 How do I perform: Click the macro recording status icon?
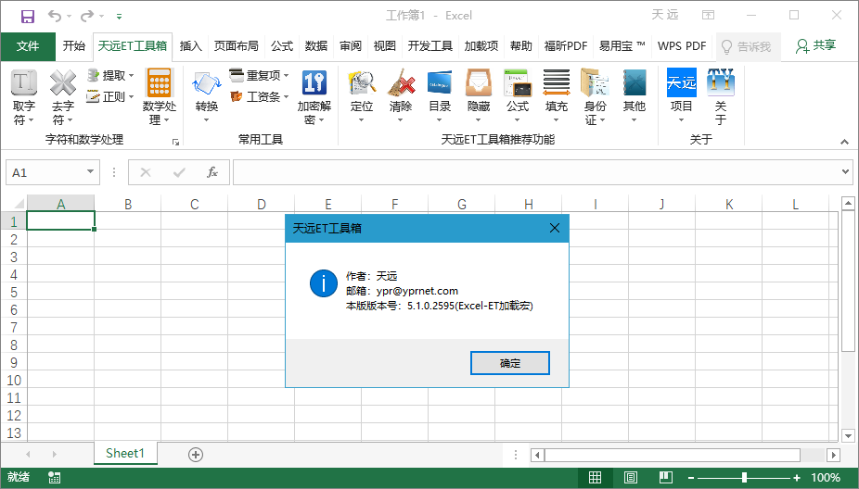(54, 478)
